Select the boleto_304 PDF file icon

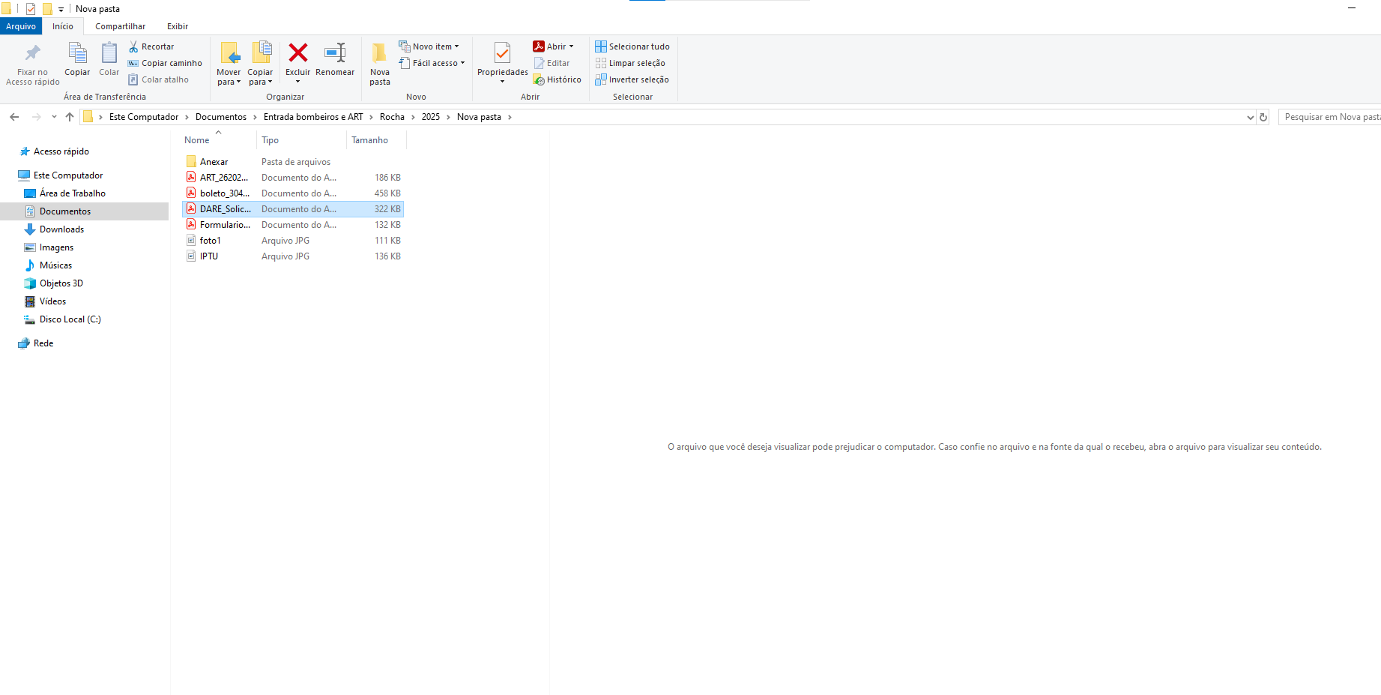pyautogui.click(x=191, y=193)
